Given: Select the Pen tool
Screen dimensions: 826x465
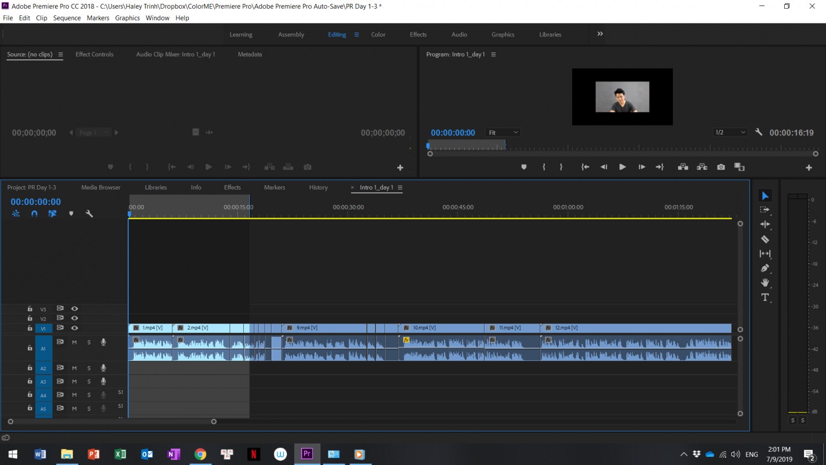Looking at the screenshot, I should (765, 268).
